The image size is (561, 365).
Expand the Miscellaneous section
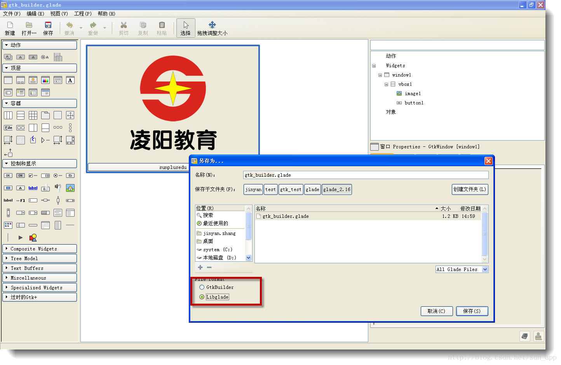pyautogui.click(x=40, y=278)
